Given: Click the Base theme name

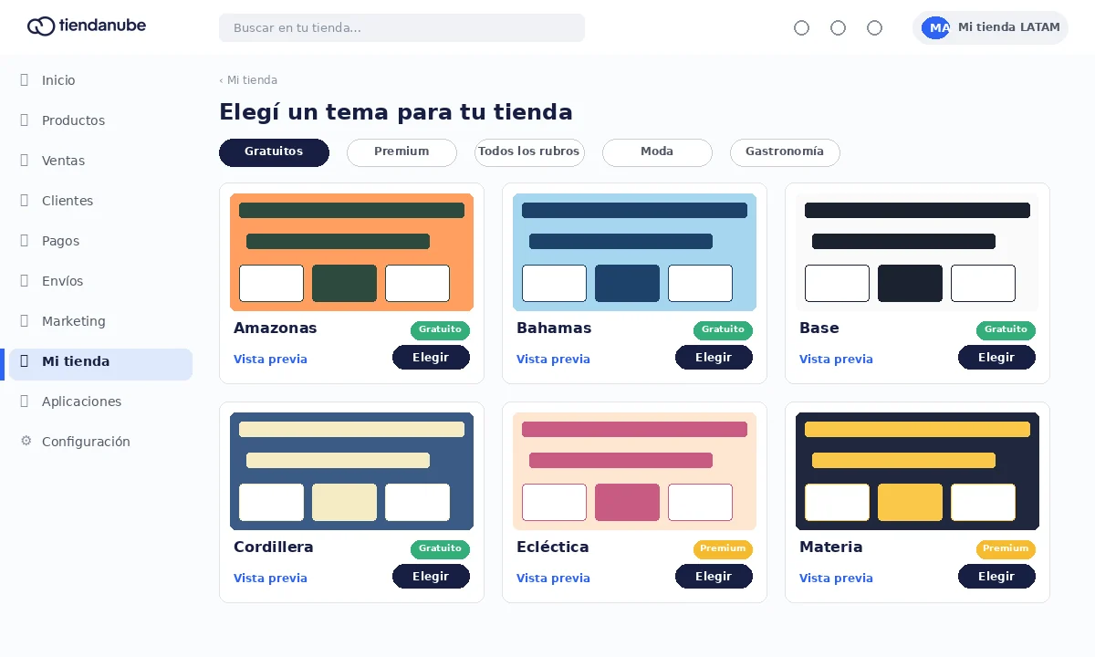Looking at the screenshot, I should click(819, 328).
